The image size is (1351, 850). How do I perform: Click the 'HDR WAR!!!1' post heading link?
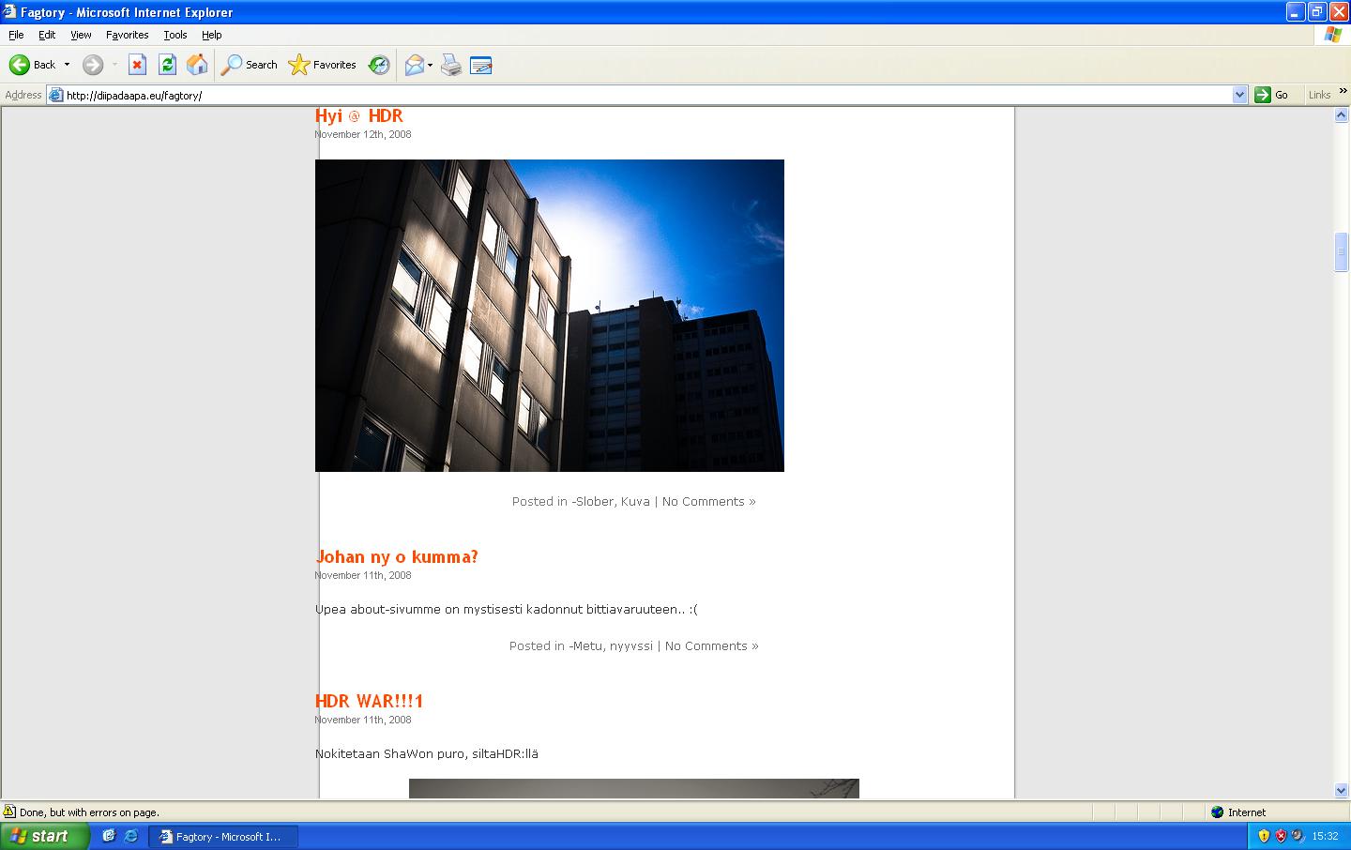tap(370, 702)
